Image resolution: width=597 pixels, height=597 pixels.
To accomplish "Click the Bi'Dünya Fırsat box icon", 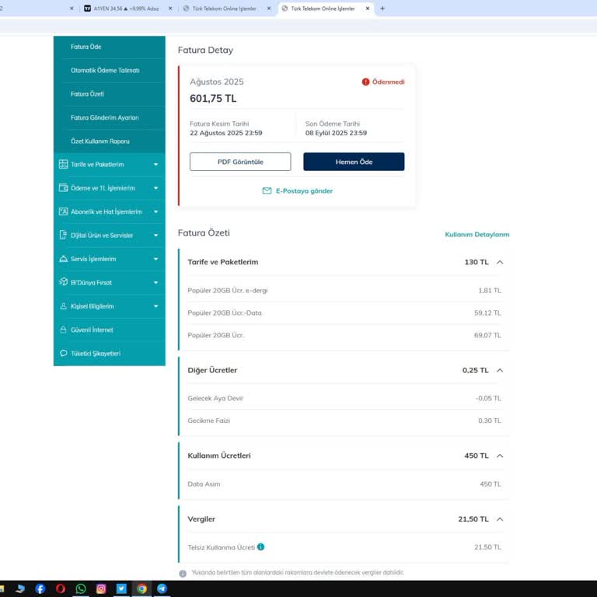I will [x=63, y=282].
